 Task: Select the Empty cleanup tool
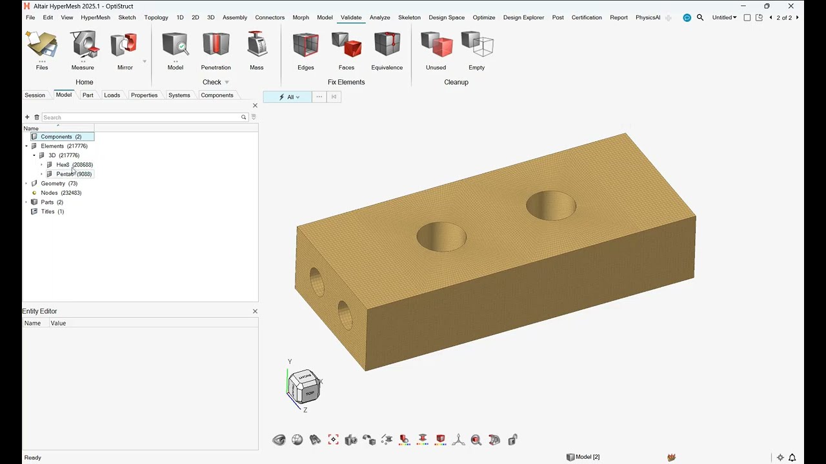pos(477,52)
